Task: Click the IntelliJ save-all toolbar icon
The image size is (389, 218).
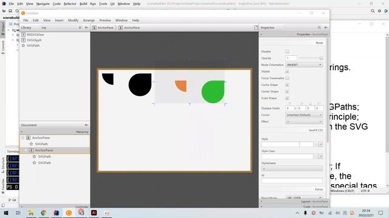Action: 10,11
